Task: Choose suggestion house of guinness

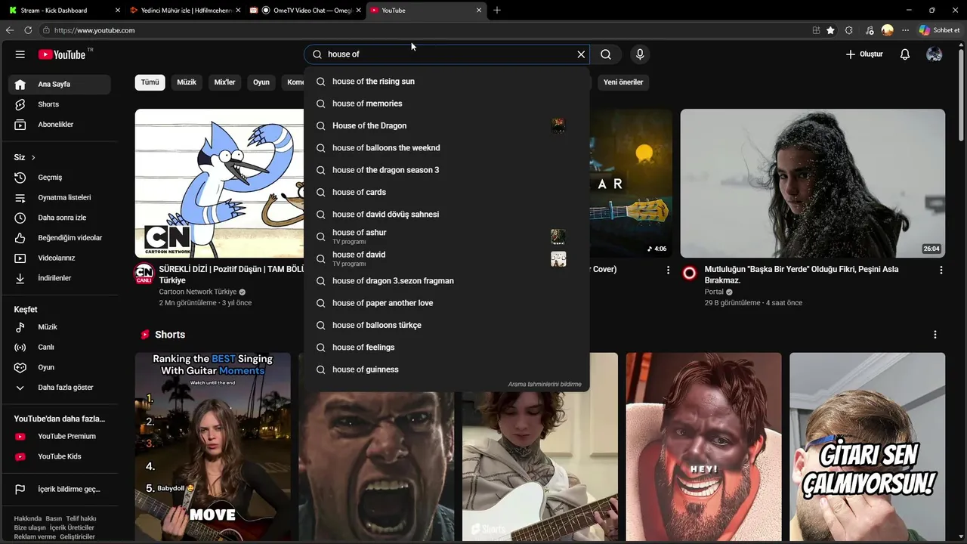Action: coord(446,369)
